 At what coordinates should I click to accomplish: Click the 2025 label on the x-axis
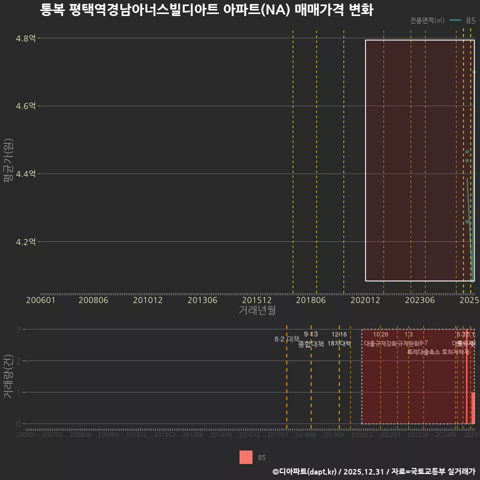pyautogui.click(x=469, y=300)
